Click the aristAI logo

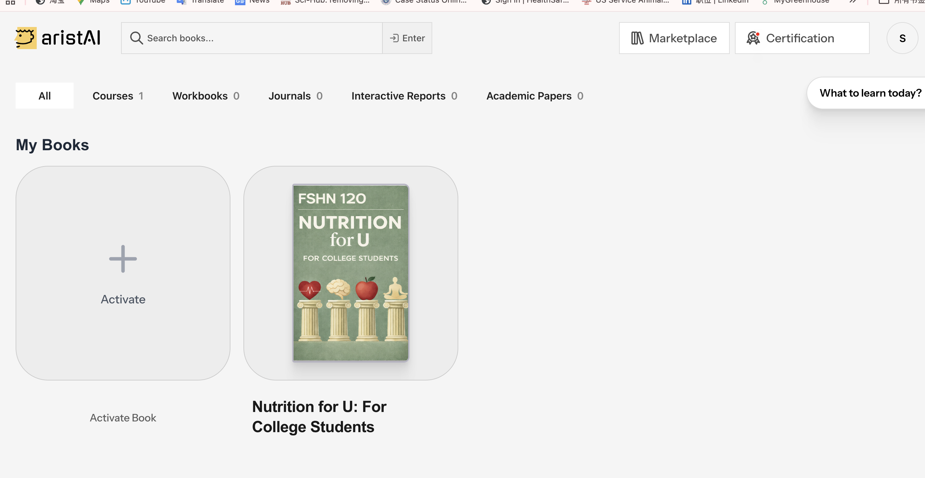pos(58,38)
